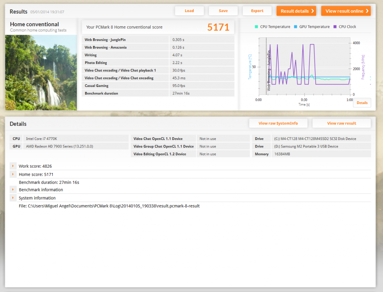Open View result online
The height and width of the screenshot is (292, 383).
coord(346,11)
